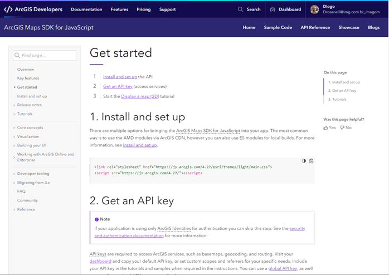Jump to '2. Get an API key' in On this page

click(x=342, y=91)
